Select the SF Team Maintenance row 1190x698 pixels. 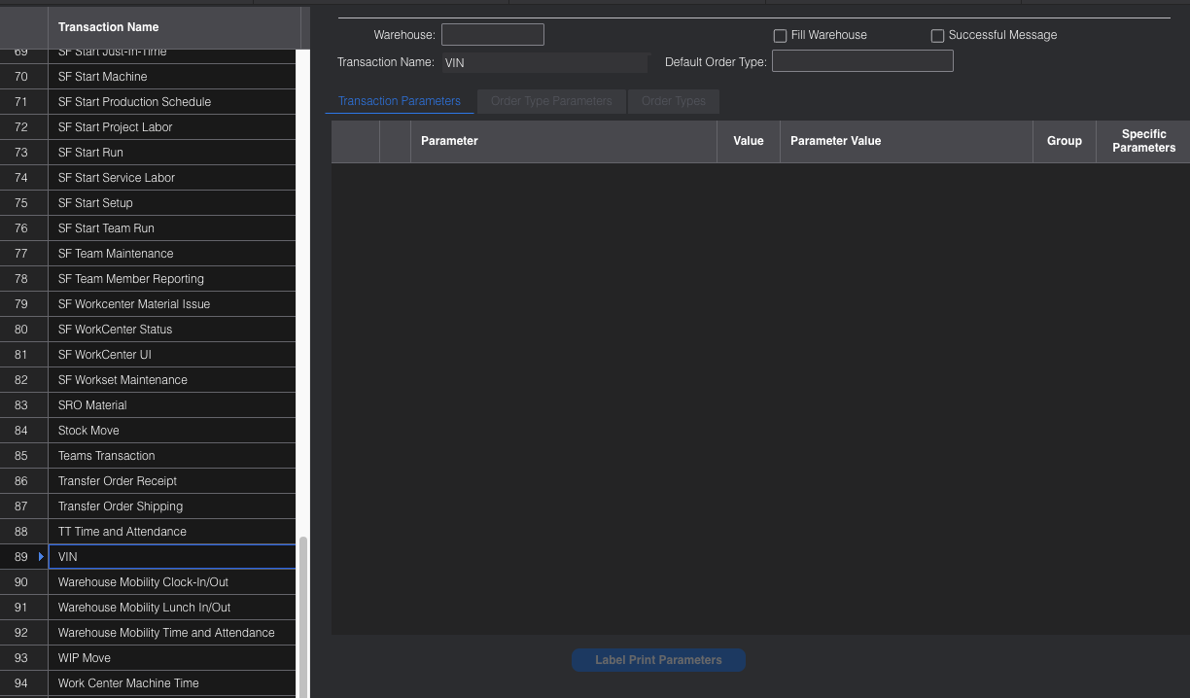(171, 254)
